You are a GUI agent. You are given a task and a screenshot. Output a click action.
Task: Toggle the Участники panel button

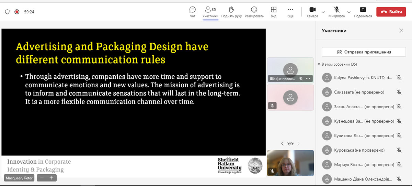[x=210, y=12]
